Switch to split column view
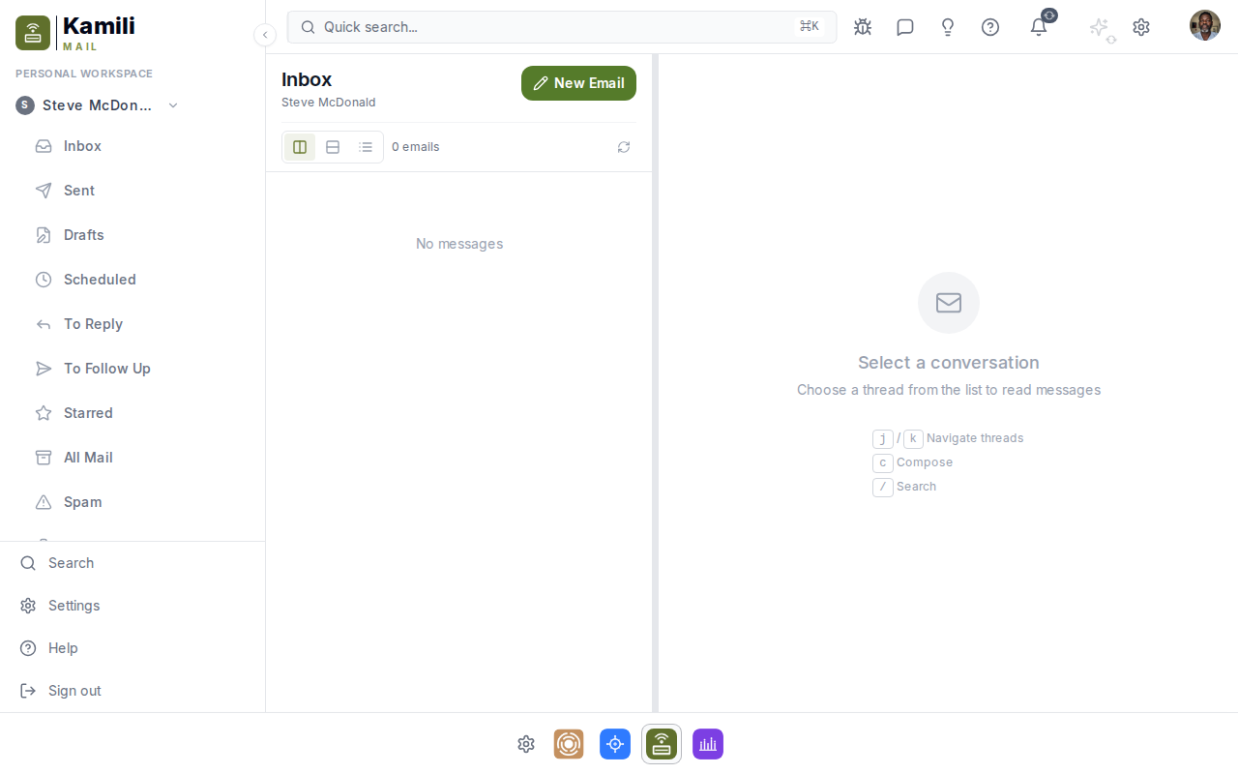Screen dimensions: 1238x774 pos(300,147)
